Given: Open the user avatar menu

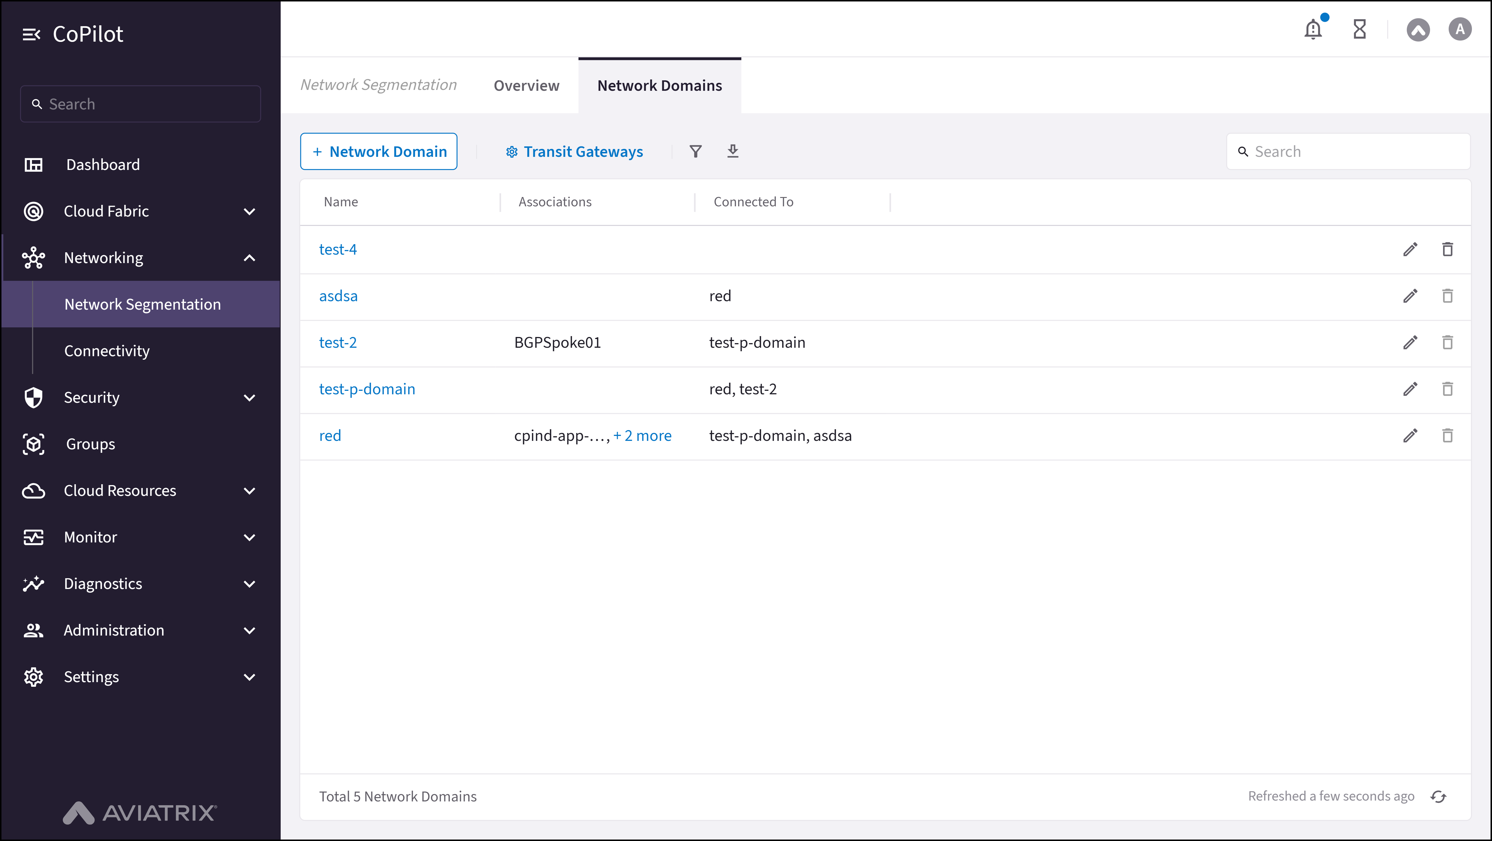Looking at the screenshot, I should (1460, 29).
